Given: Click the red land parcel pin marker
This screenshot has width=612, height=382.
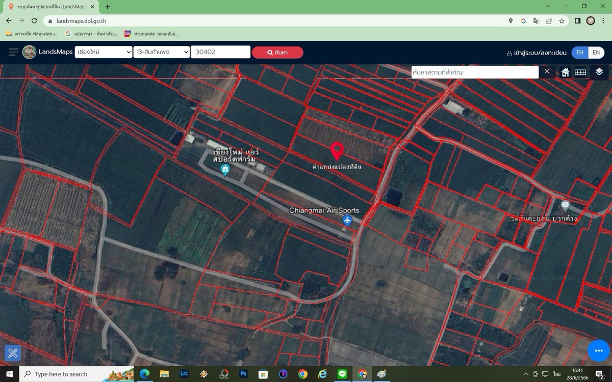Looking at the screenshot, I should (337, 151).
